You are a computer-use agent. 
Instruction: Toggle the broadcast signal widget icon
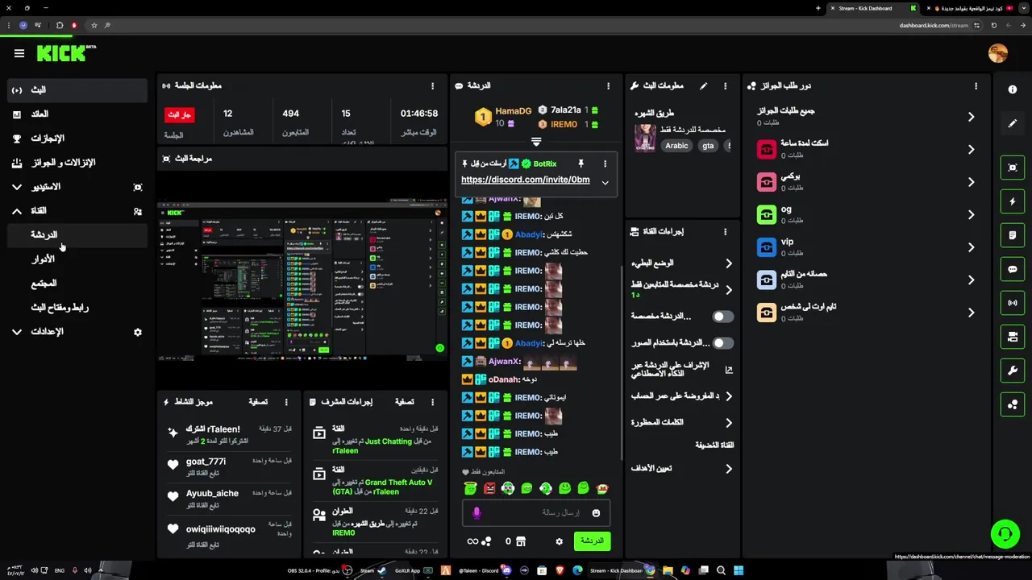1013,303
